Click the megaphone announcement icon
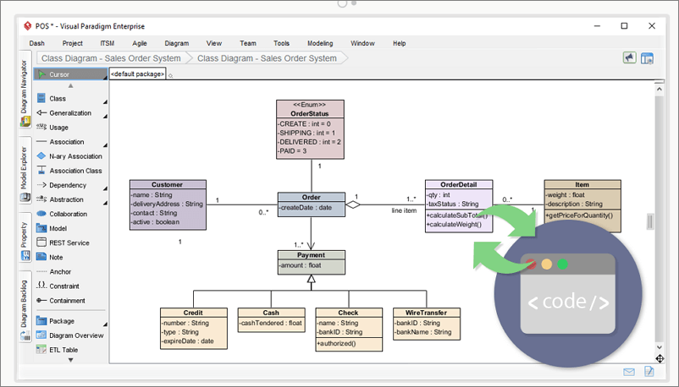The width and height of the screenshot is (679, 387). (x=630, y=57)
